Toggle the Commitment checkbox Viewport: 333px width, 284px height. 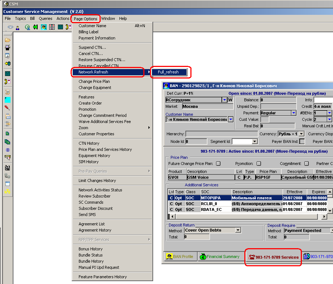(307, 164)
